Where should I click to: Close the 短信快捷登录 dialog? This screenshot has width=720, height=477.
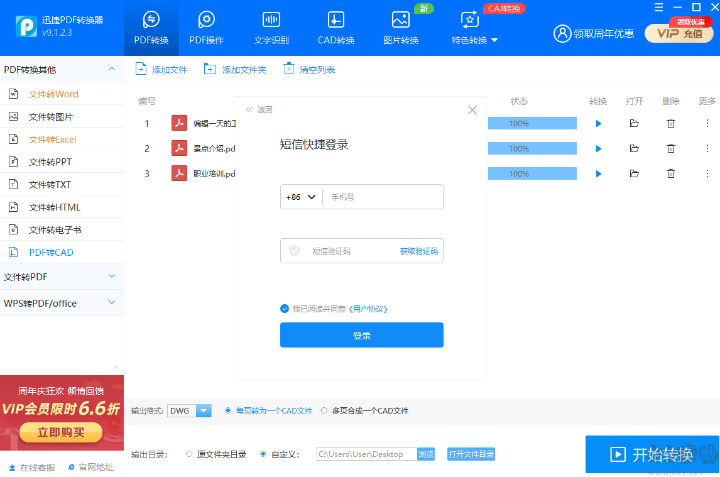472,110
